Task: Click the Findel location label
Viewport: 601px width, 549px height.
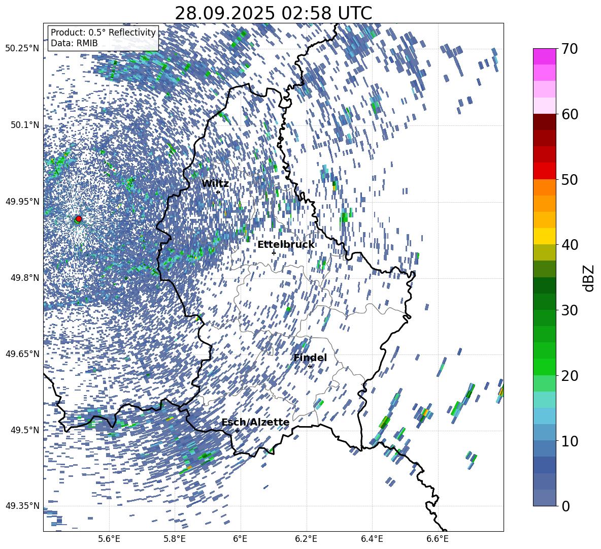Action: coord(310,358)
